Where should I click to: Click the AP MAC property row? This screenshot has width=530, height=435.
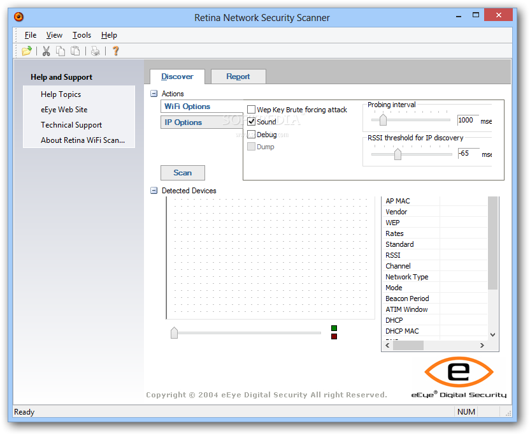tap(434, 201)
